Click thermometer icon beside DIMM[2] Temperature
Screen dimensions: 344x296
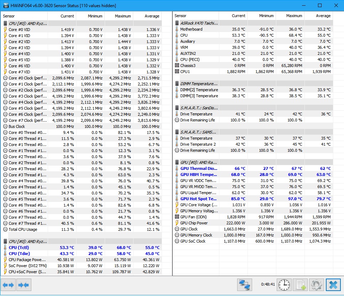point(177,89)
